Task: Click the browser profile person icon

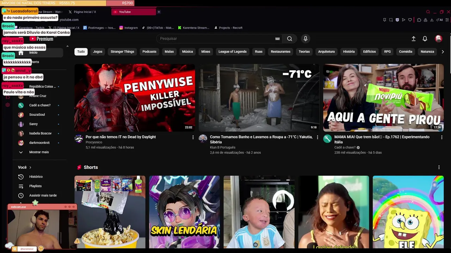Action: (425, 20)
